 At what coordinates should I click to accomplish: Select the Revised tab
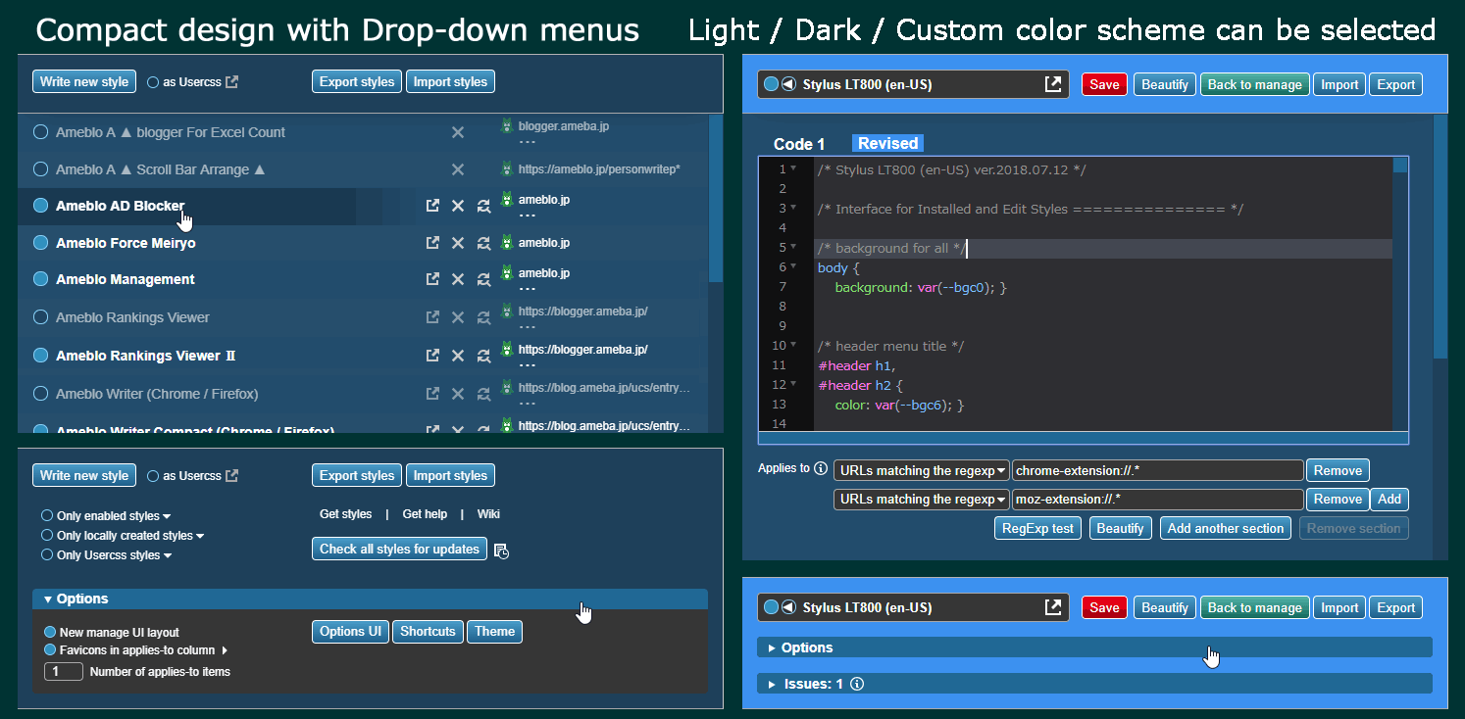pos(887,143)
